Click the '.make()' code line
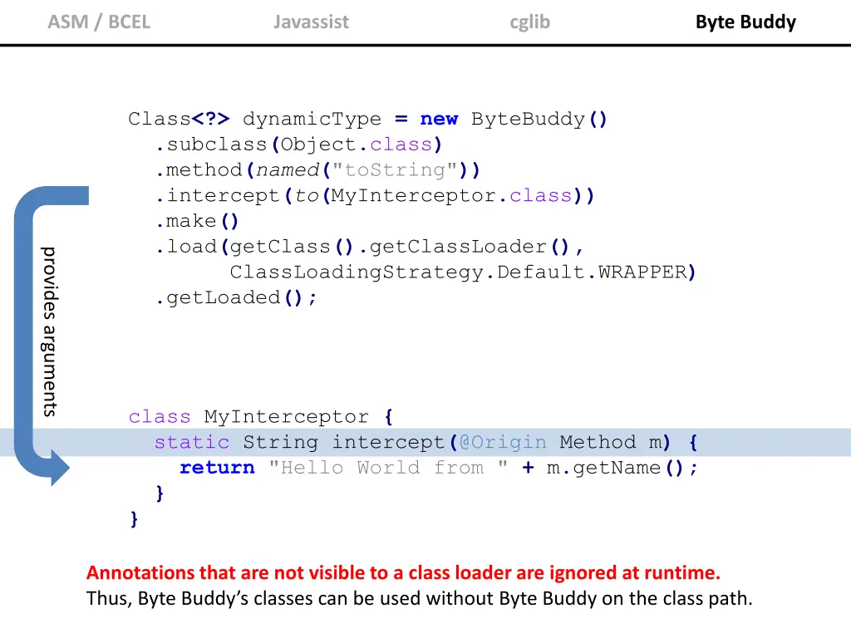851x638 pixels. (x=197, y=221)
